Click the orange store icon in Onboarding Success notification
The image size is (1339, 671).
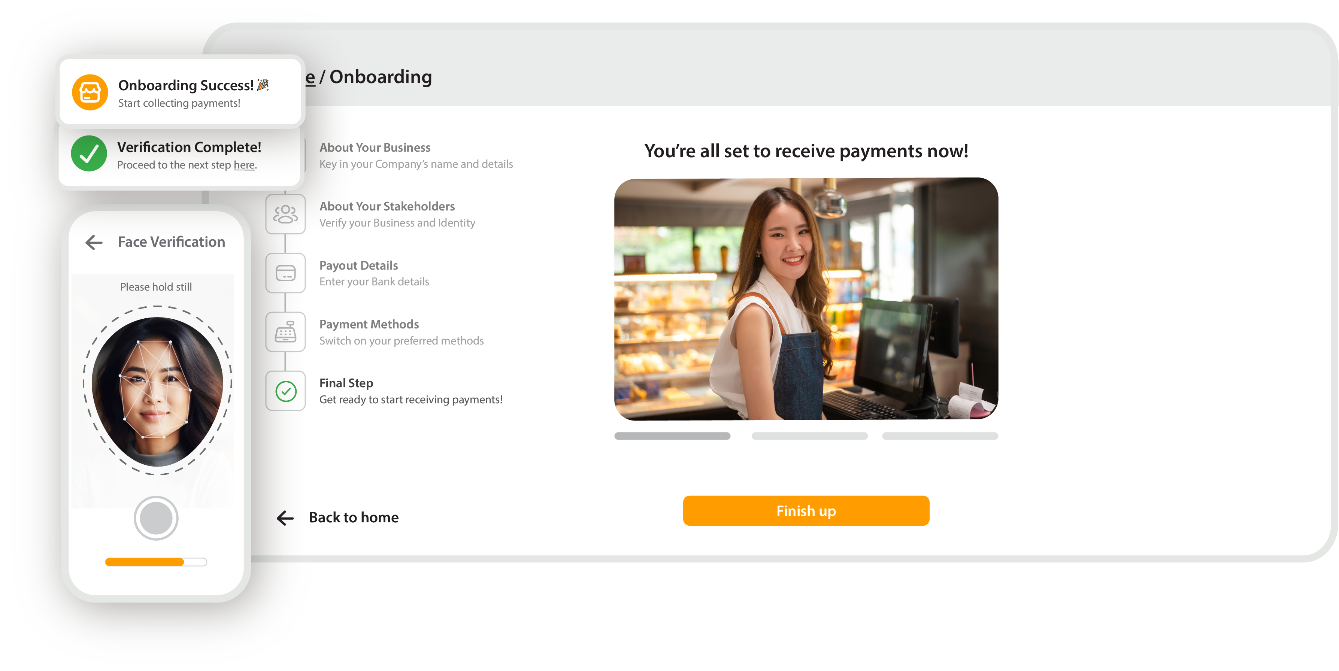click(x=90, y=92)
